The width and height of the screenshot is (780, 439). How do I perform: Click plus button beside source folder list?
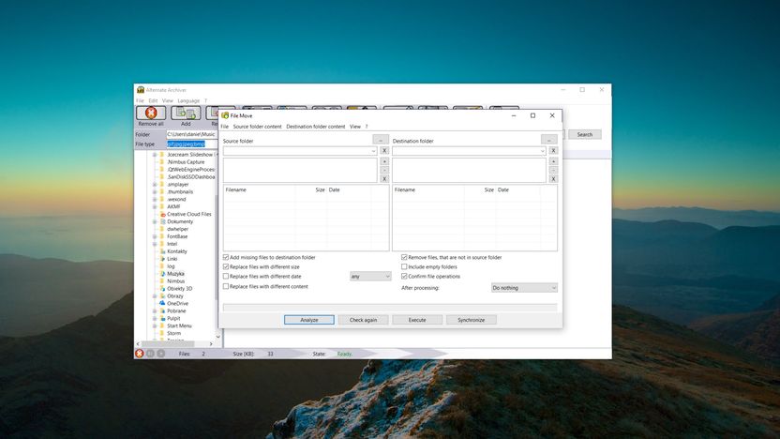384,161
